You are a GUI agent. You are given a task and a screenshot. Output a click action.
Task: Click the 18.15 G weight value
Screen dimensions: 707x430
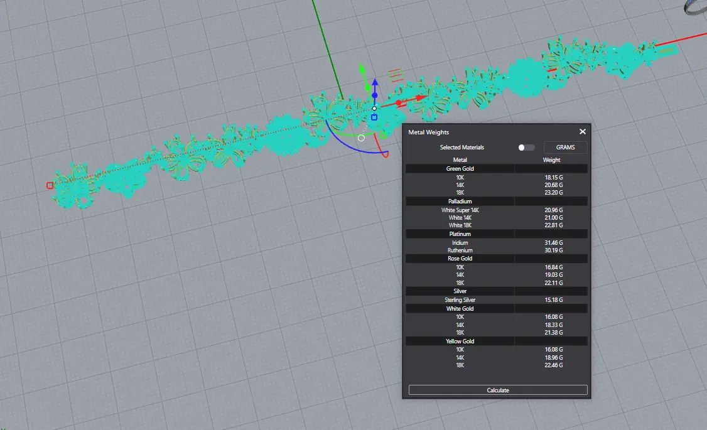pos(553,178)
